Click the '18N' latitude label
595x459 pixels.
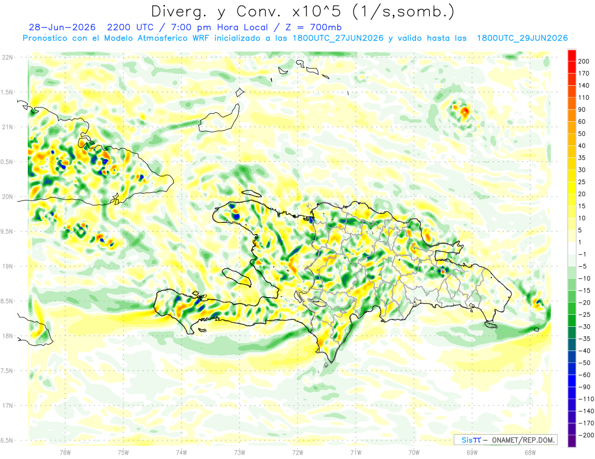click(7, 336)
